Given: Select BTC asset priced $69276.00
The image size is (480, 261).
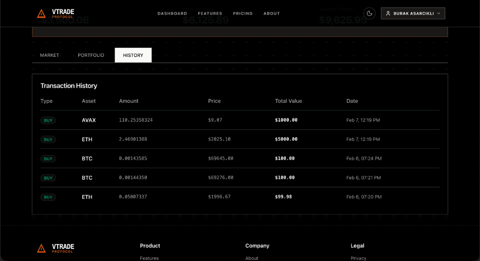Looking at the screenshot, I should point(87,177).
